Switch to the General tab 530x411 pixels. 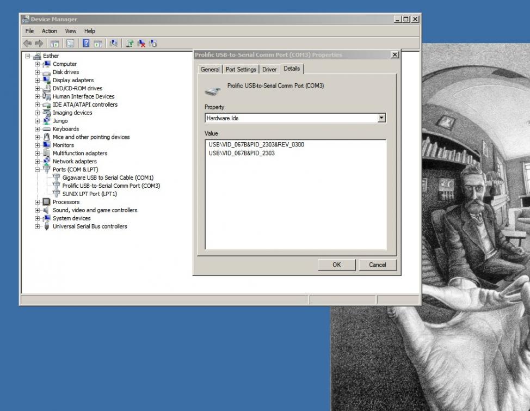210,69
